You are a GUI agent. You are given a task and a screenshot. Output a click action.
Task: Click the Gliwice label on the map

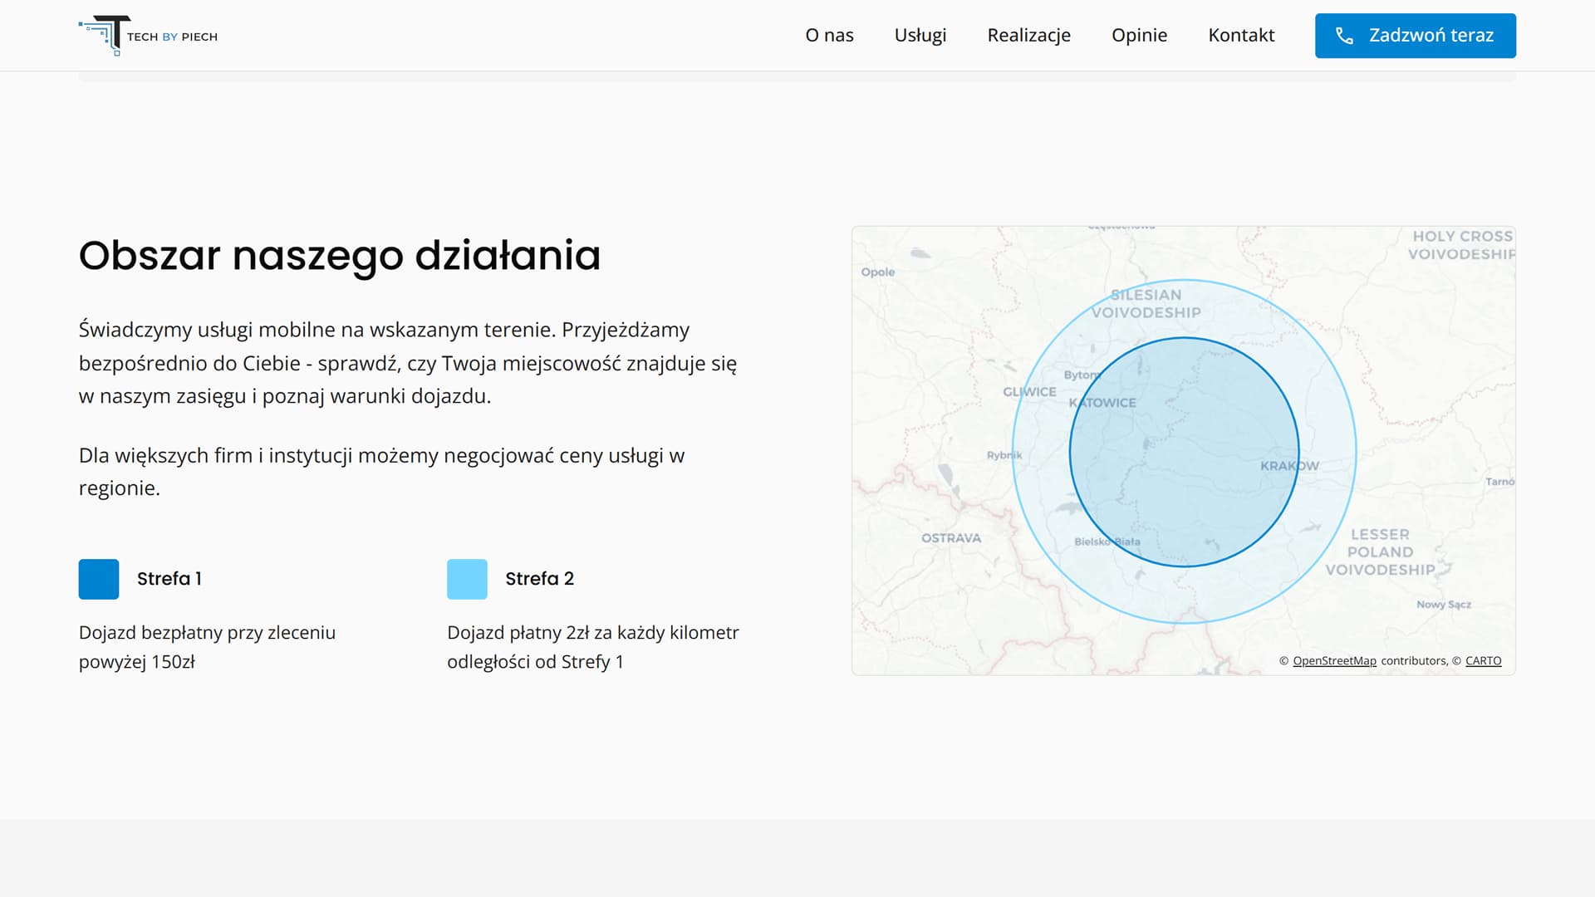(x=1029, y=392)
